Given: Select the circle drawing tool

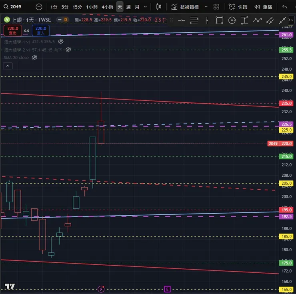Looking at the screenshot, I should point(232,20).
